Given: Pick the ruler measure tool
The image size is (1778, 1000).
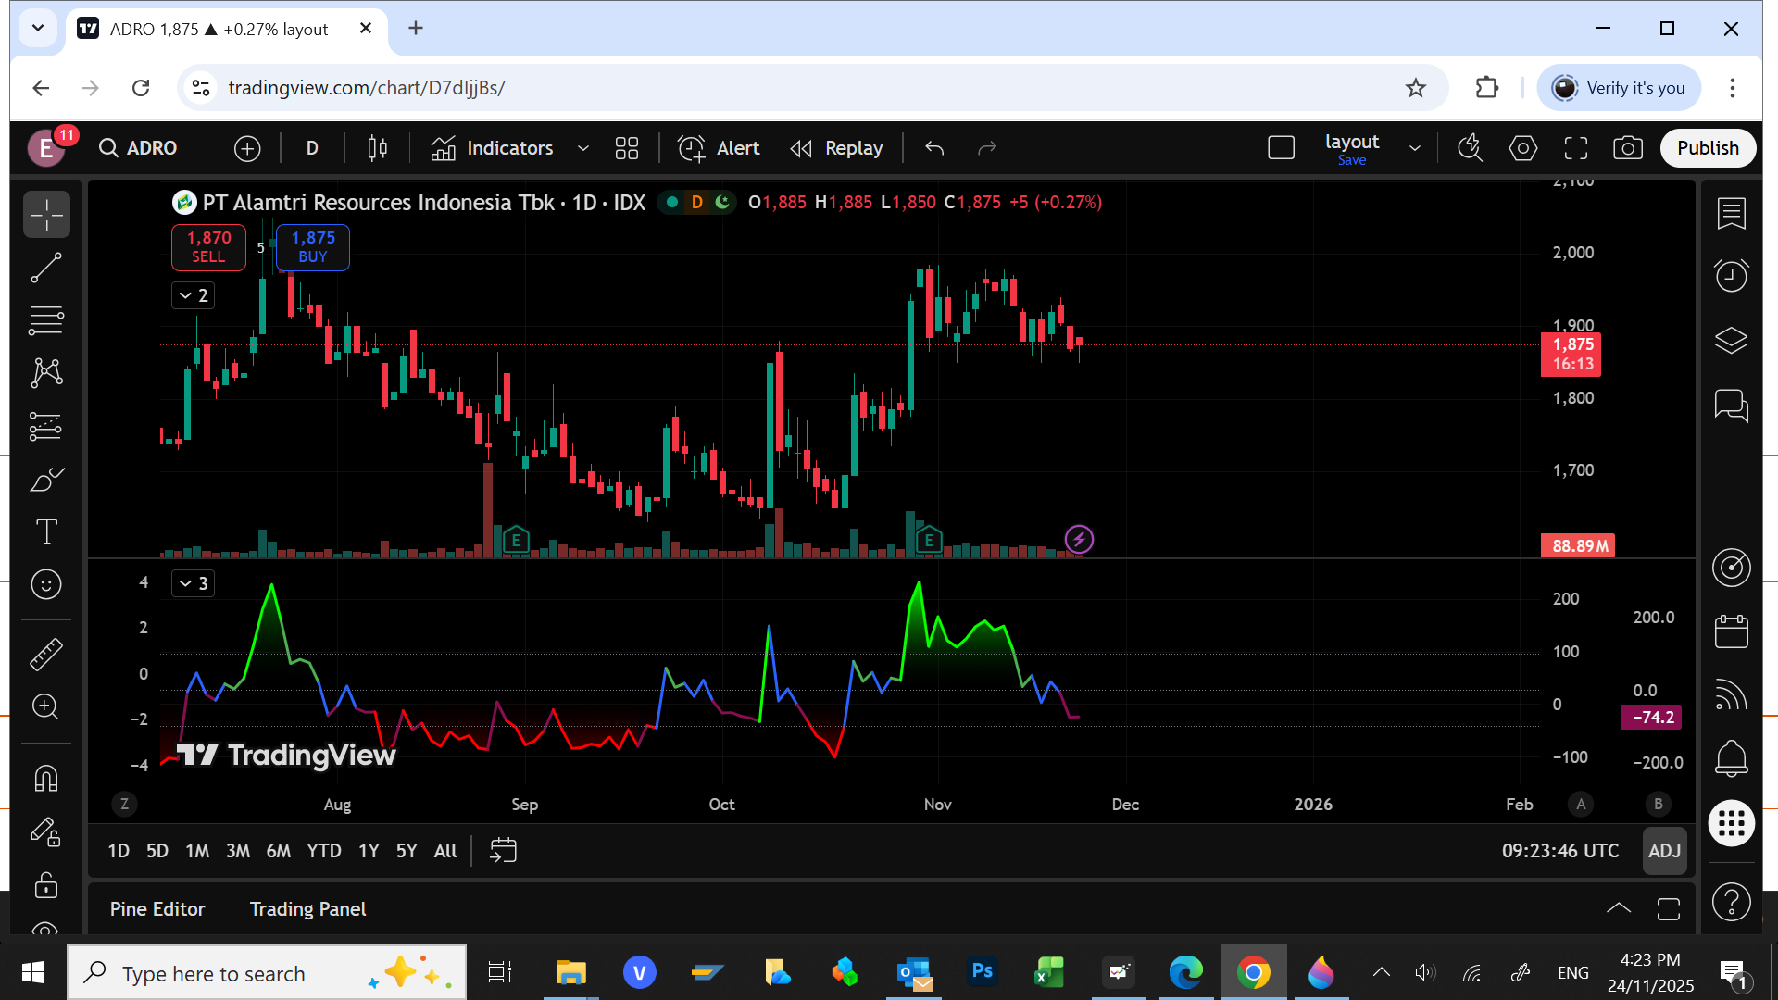Looking at the screenshot, I should (46, 654).
